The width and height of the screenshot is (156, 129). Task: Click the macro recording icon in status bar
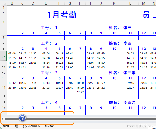coord(16,126)
